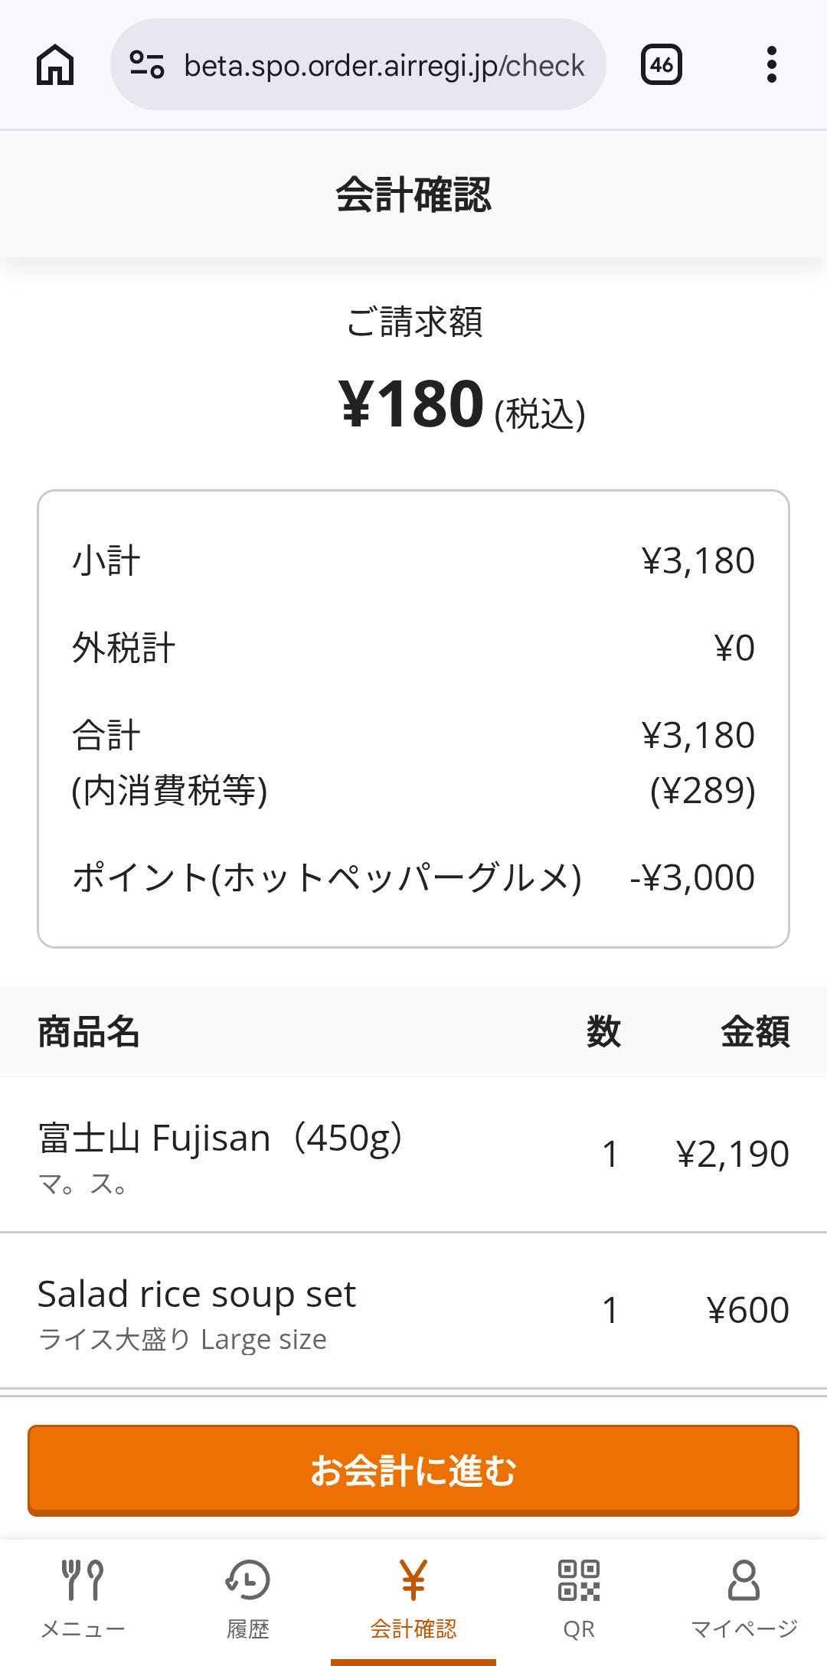
Task: Tap the yen symbol icon in bottom bar
Action: [x=413, y=1580]
